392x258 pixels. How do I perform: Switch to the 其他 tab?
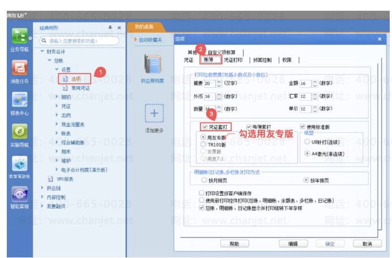(192, 52)
